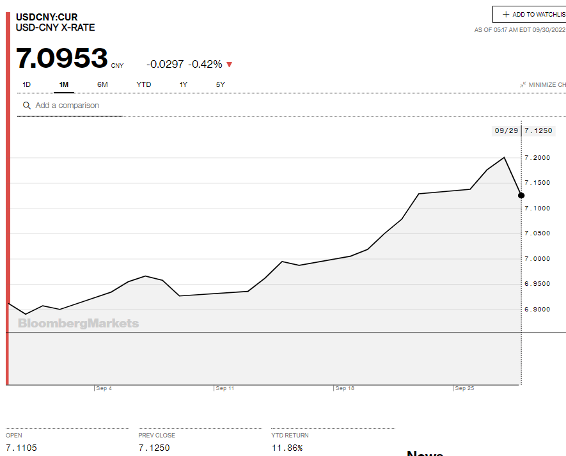The height and width of the screenshot is (456, 566).
Task: Click the 7.1250 crosshair value label
Action: (538, 130)
